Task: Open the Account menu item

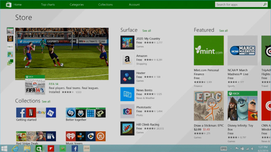Action: pyautogui.click(x=134, y=5)
